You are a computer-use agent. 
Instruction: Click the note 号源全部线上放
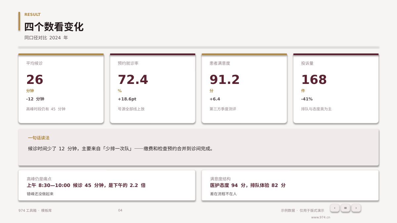click(131, 109)
